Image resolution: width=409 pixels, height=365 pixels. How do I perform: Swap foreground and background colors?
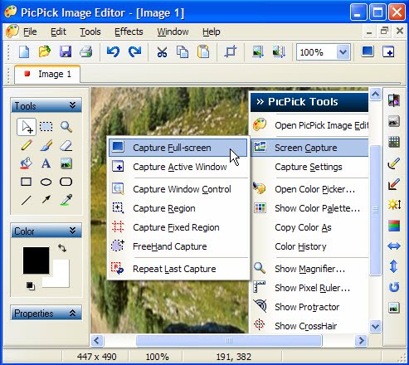click(62, 248)
